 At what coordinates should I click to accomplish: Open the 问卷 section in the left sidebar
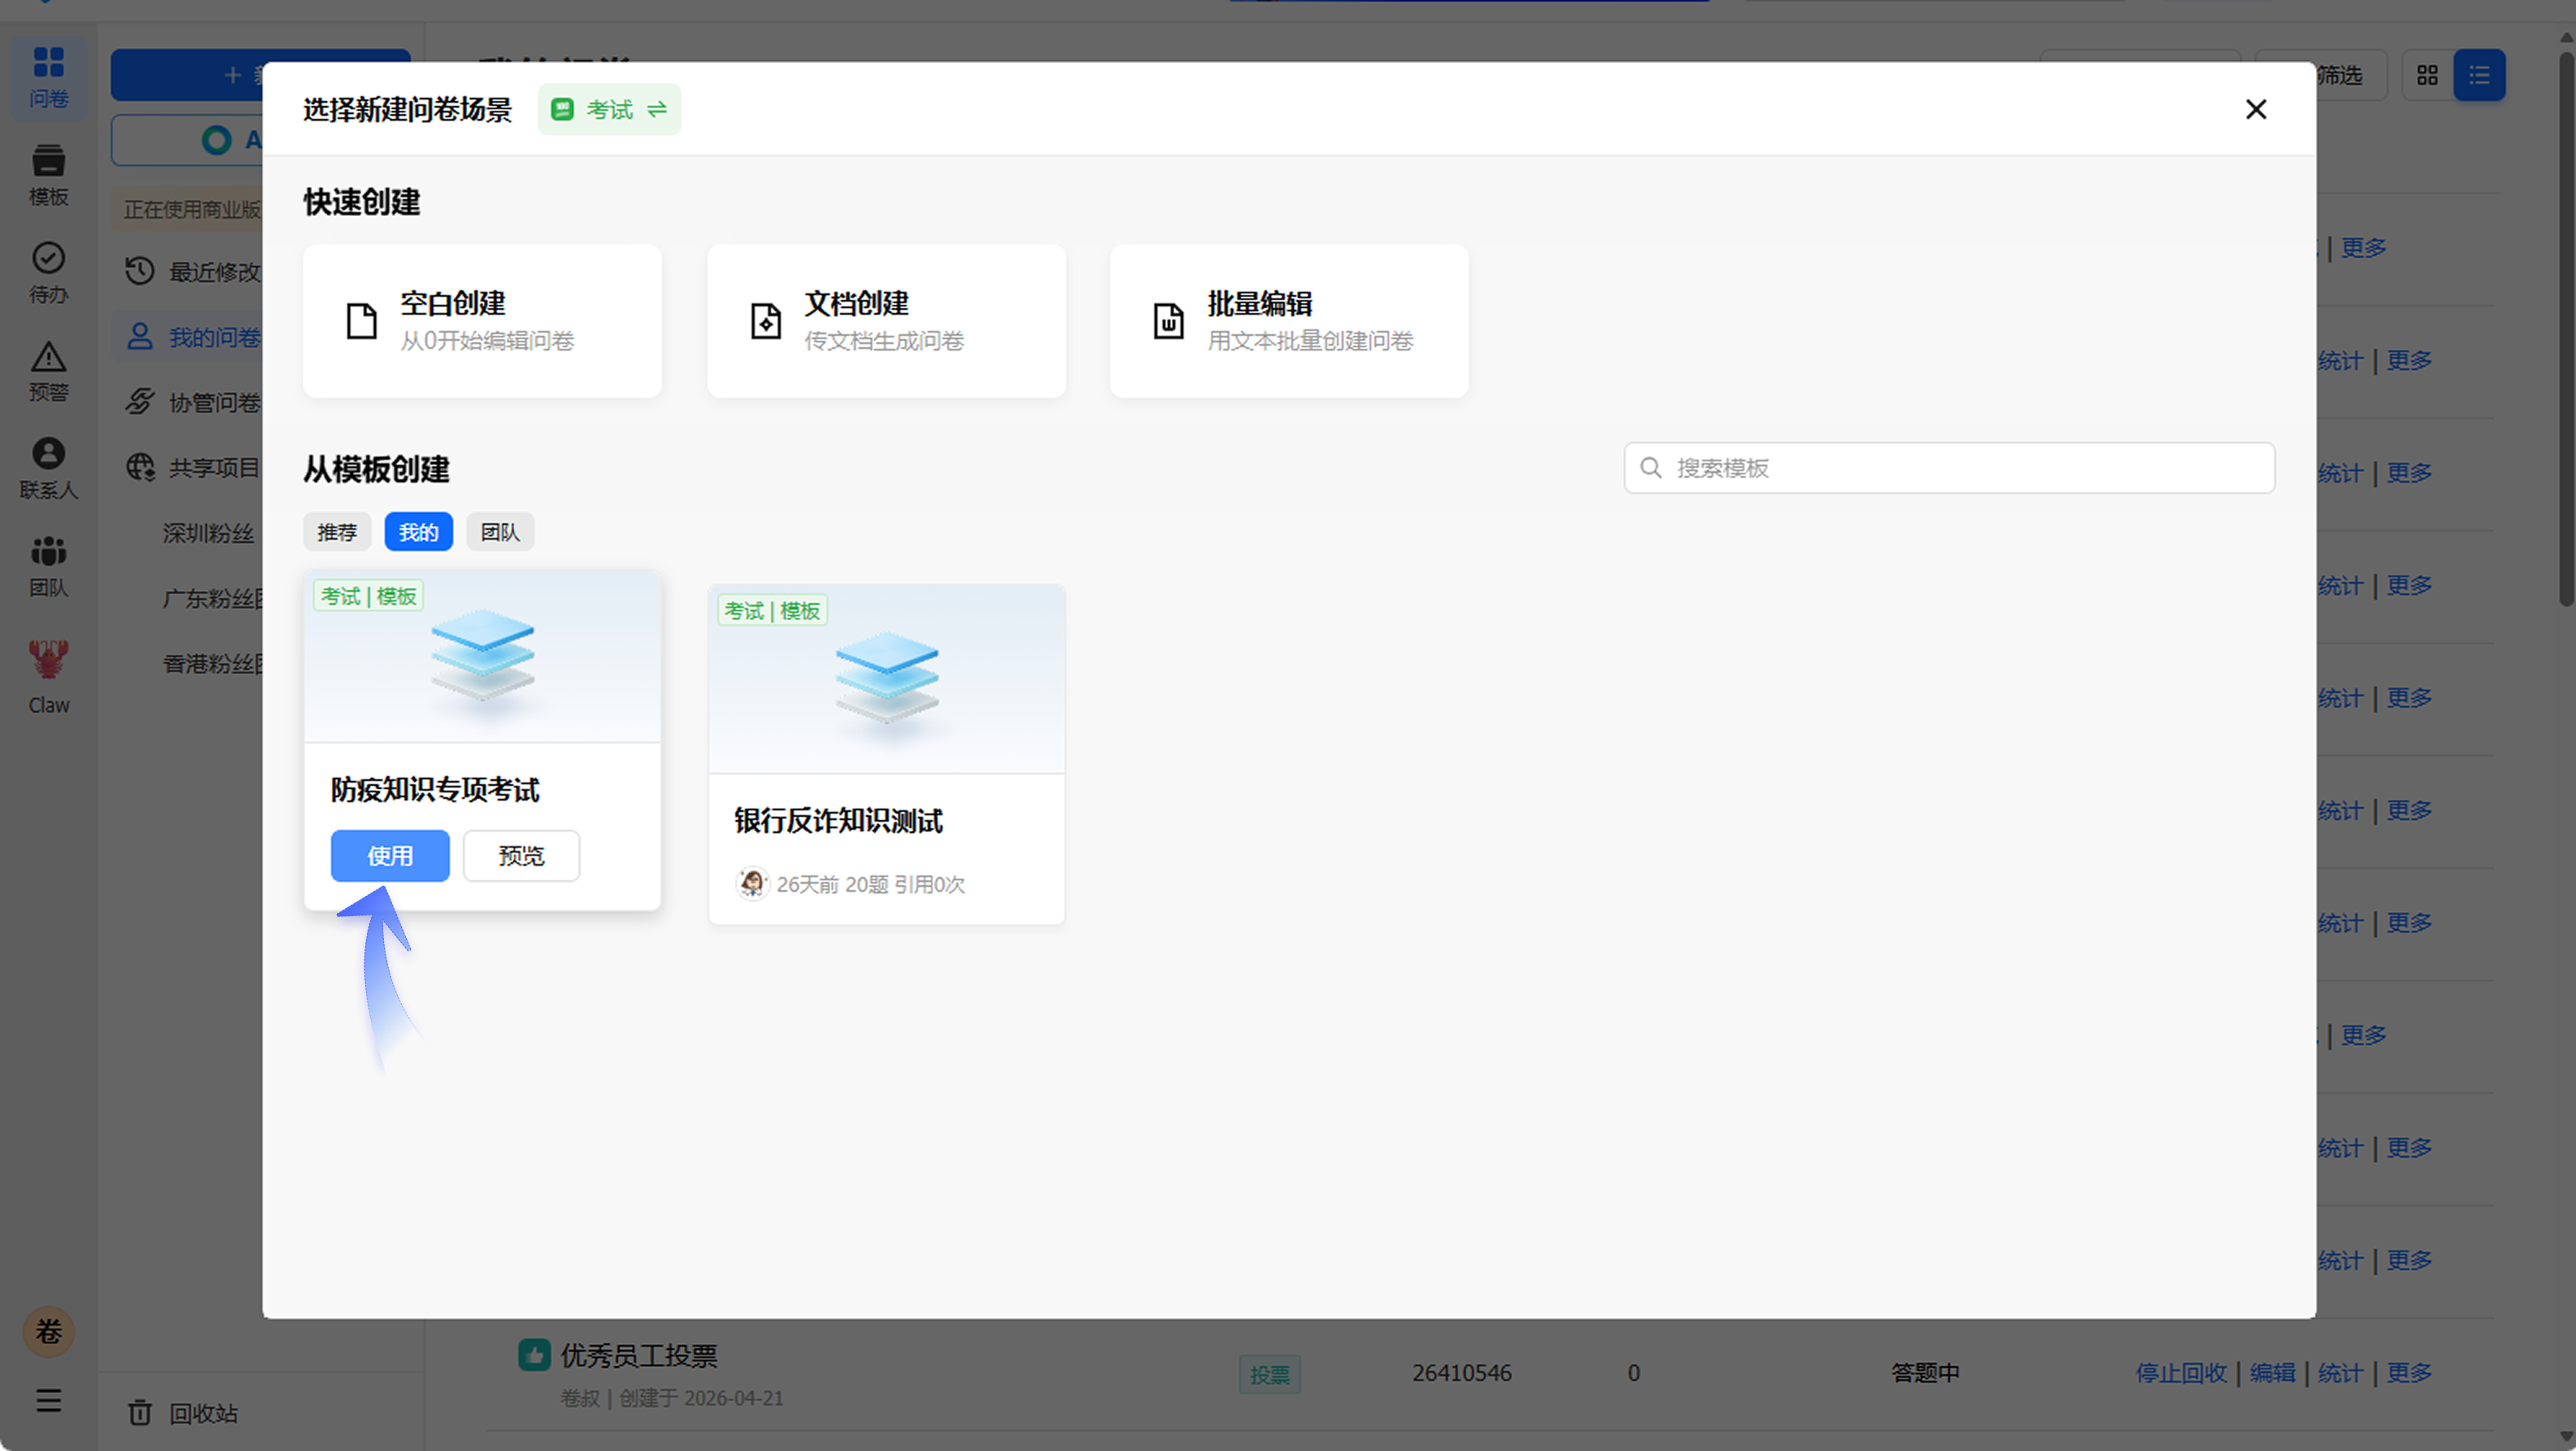tap(48, 77)
